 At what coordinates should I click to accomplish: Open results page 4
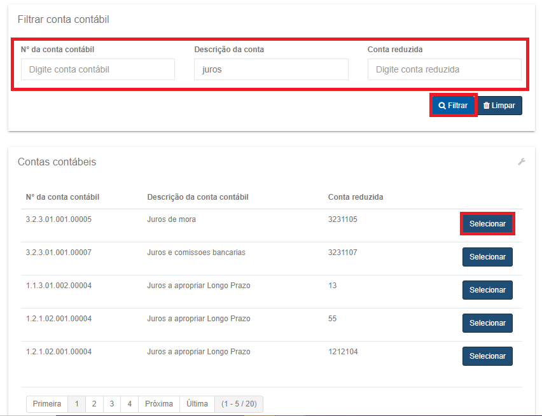click(130, 404)
